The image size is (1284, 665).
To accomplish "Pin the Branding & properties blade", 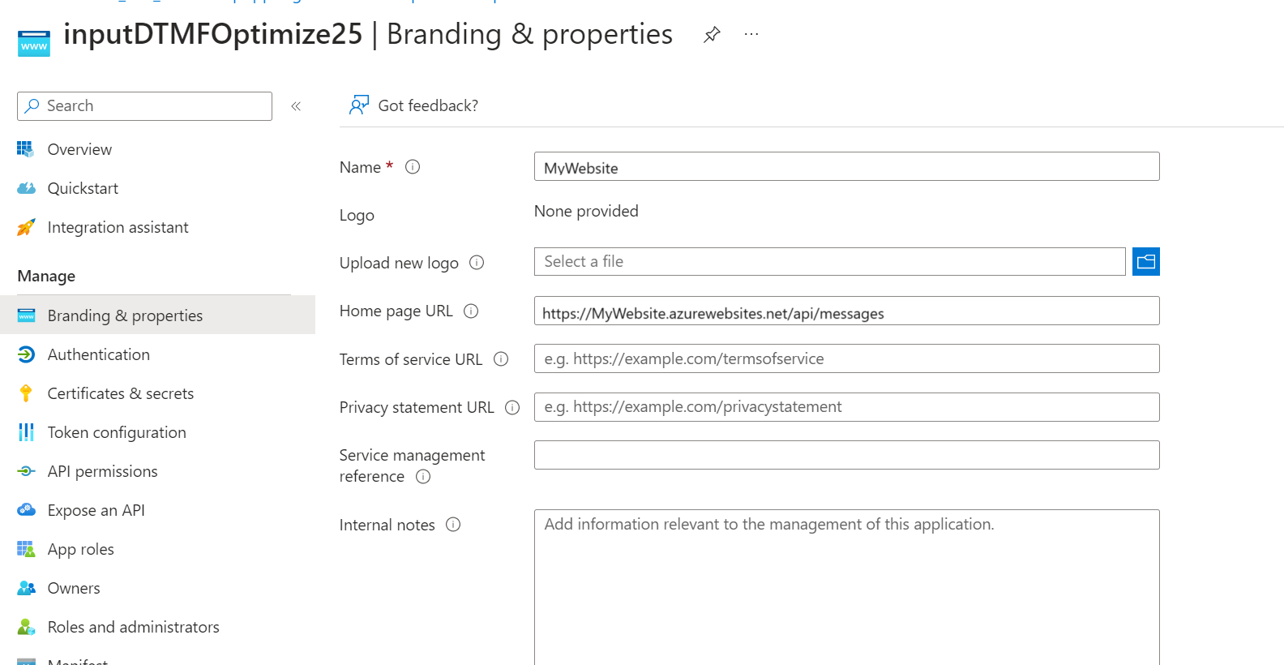I will coord(712,35).
